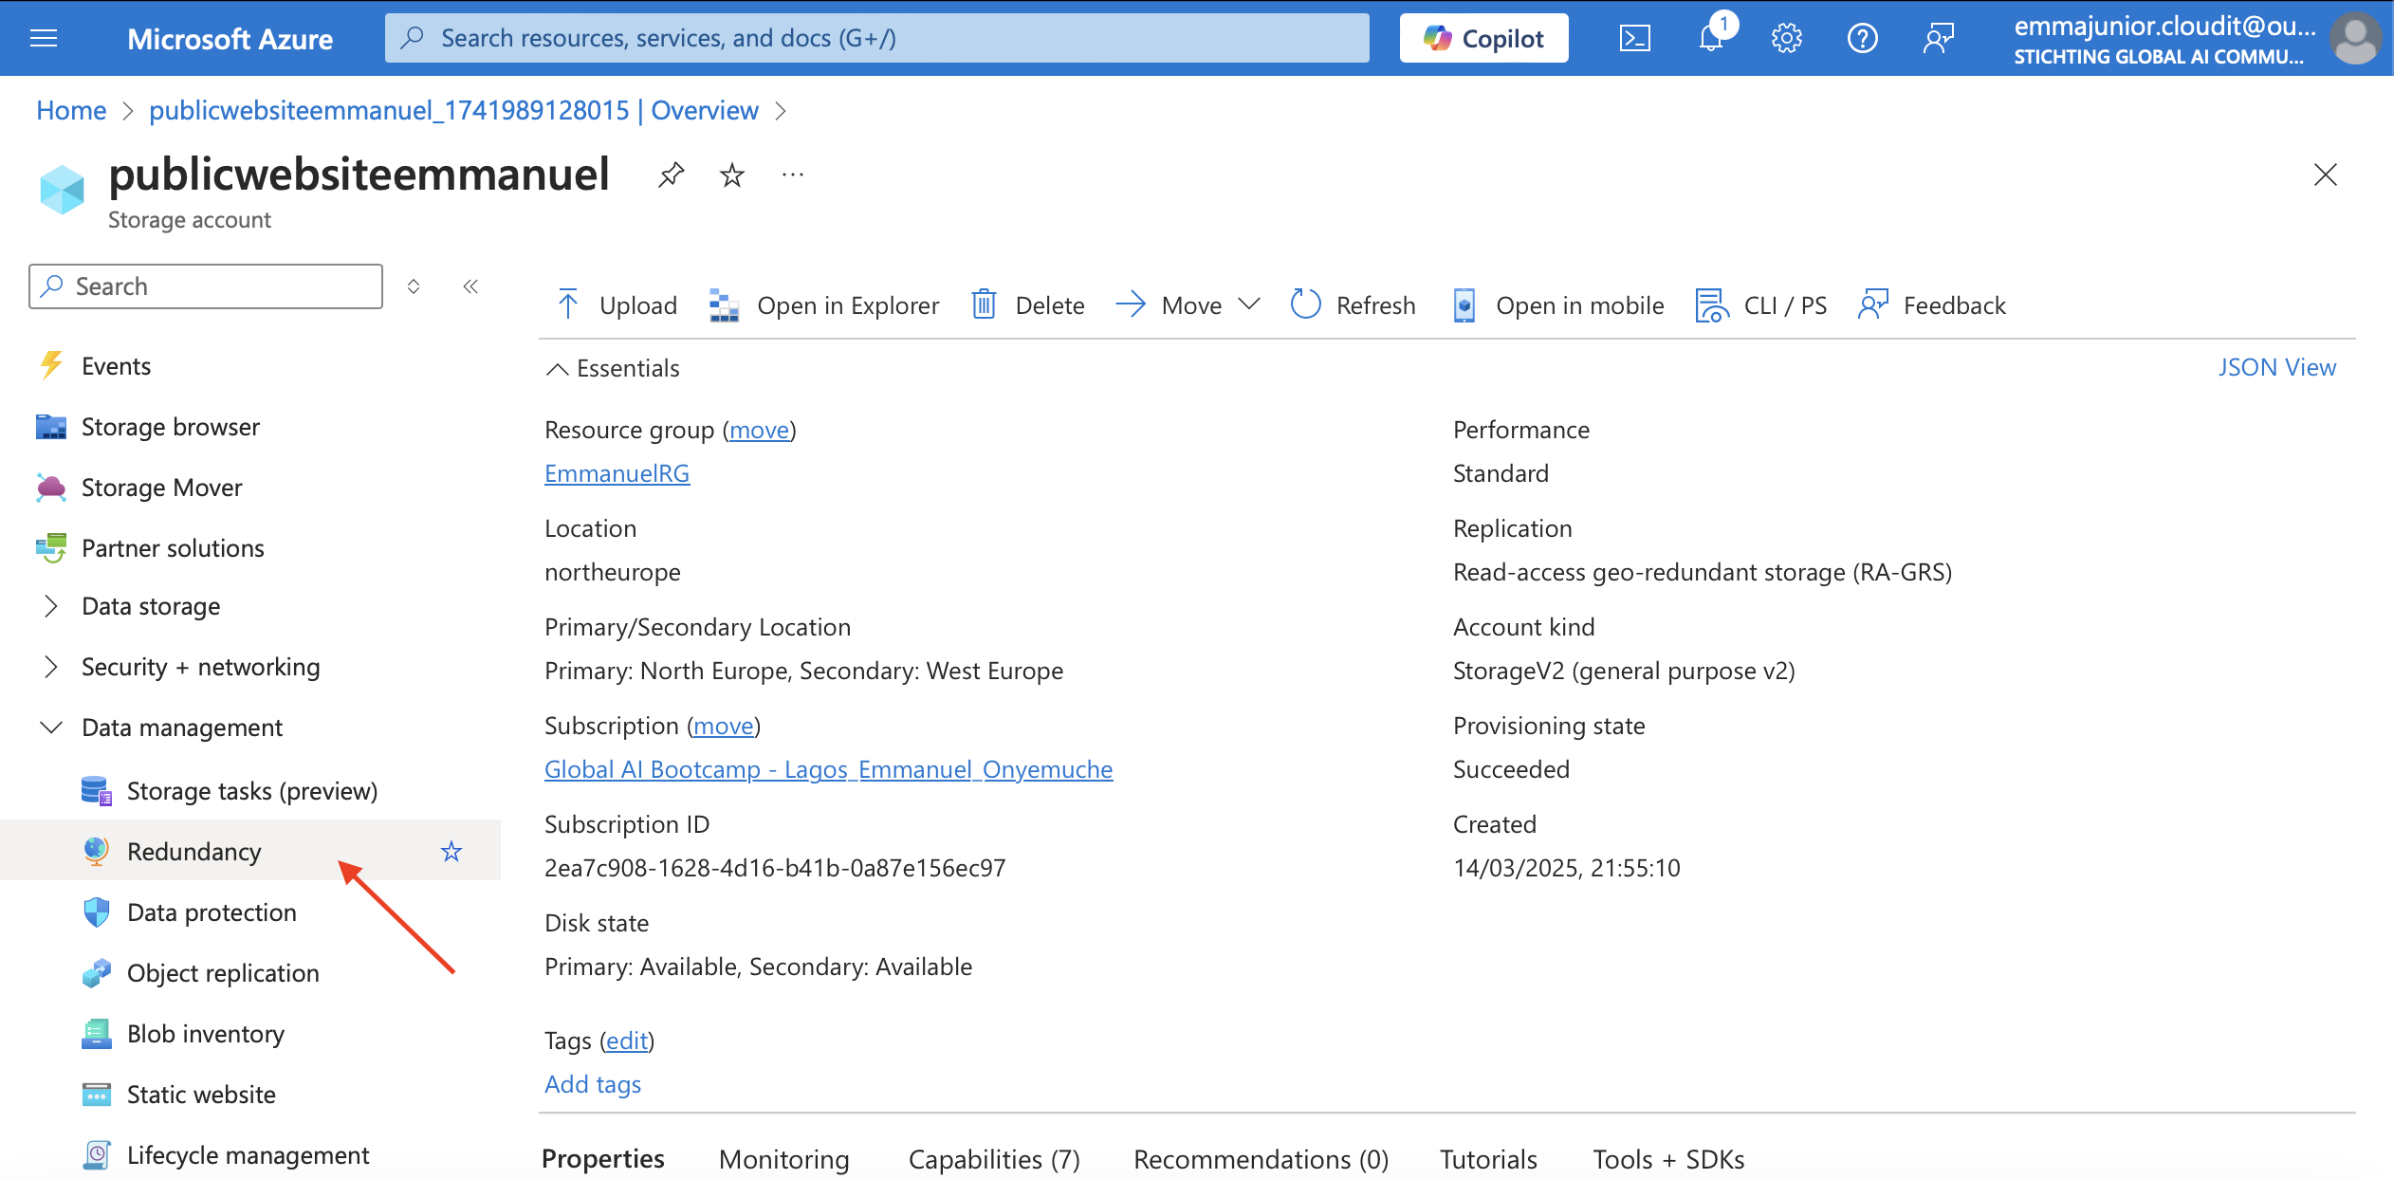This screenshot has height=1179, width=2394.
Task: Click Add tags link
Action: (593, 1084)
